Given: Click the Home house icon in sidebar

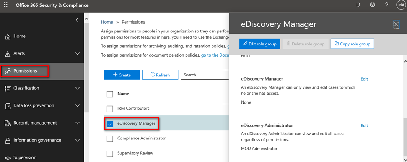Looking at the screenshot, I should (x=8, y=37).
